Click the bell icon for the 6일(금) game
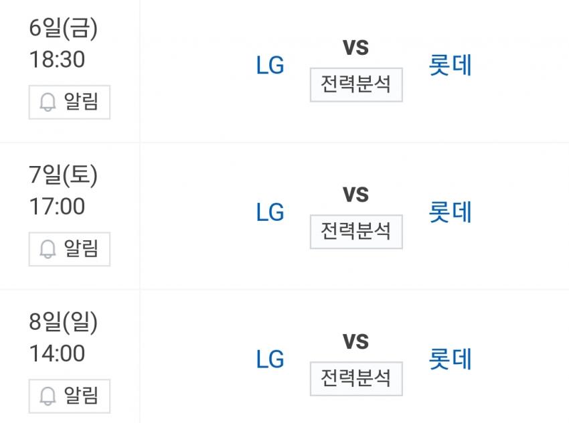 pyautogui.click(x=48, y=102)
